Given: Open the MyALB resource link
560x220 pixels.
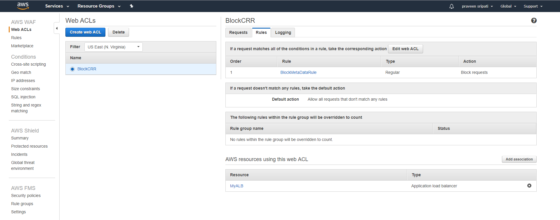Looking at the screenshot, I should 236,186.
